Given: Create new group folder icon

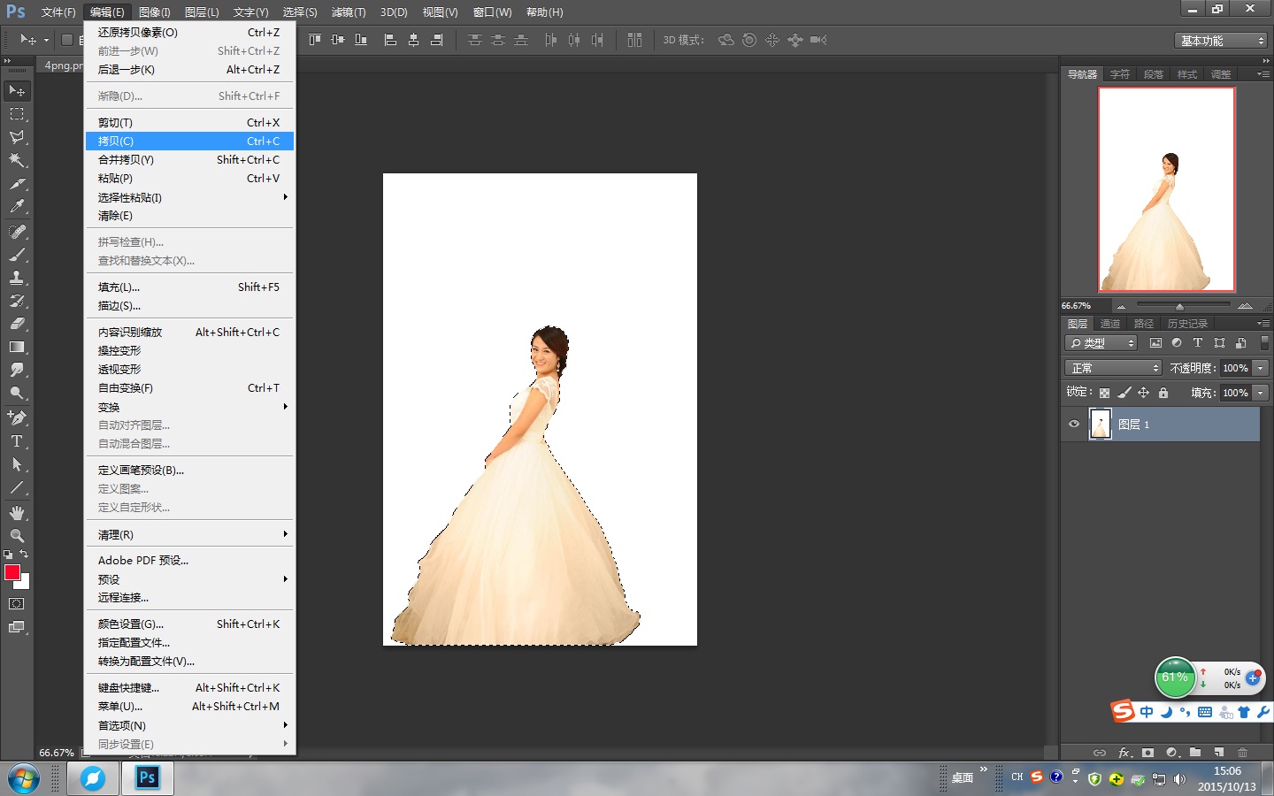Looking at the screenshot, I should click(x=1195, y=753).
